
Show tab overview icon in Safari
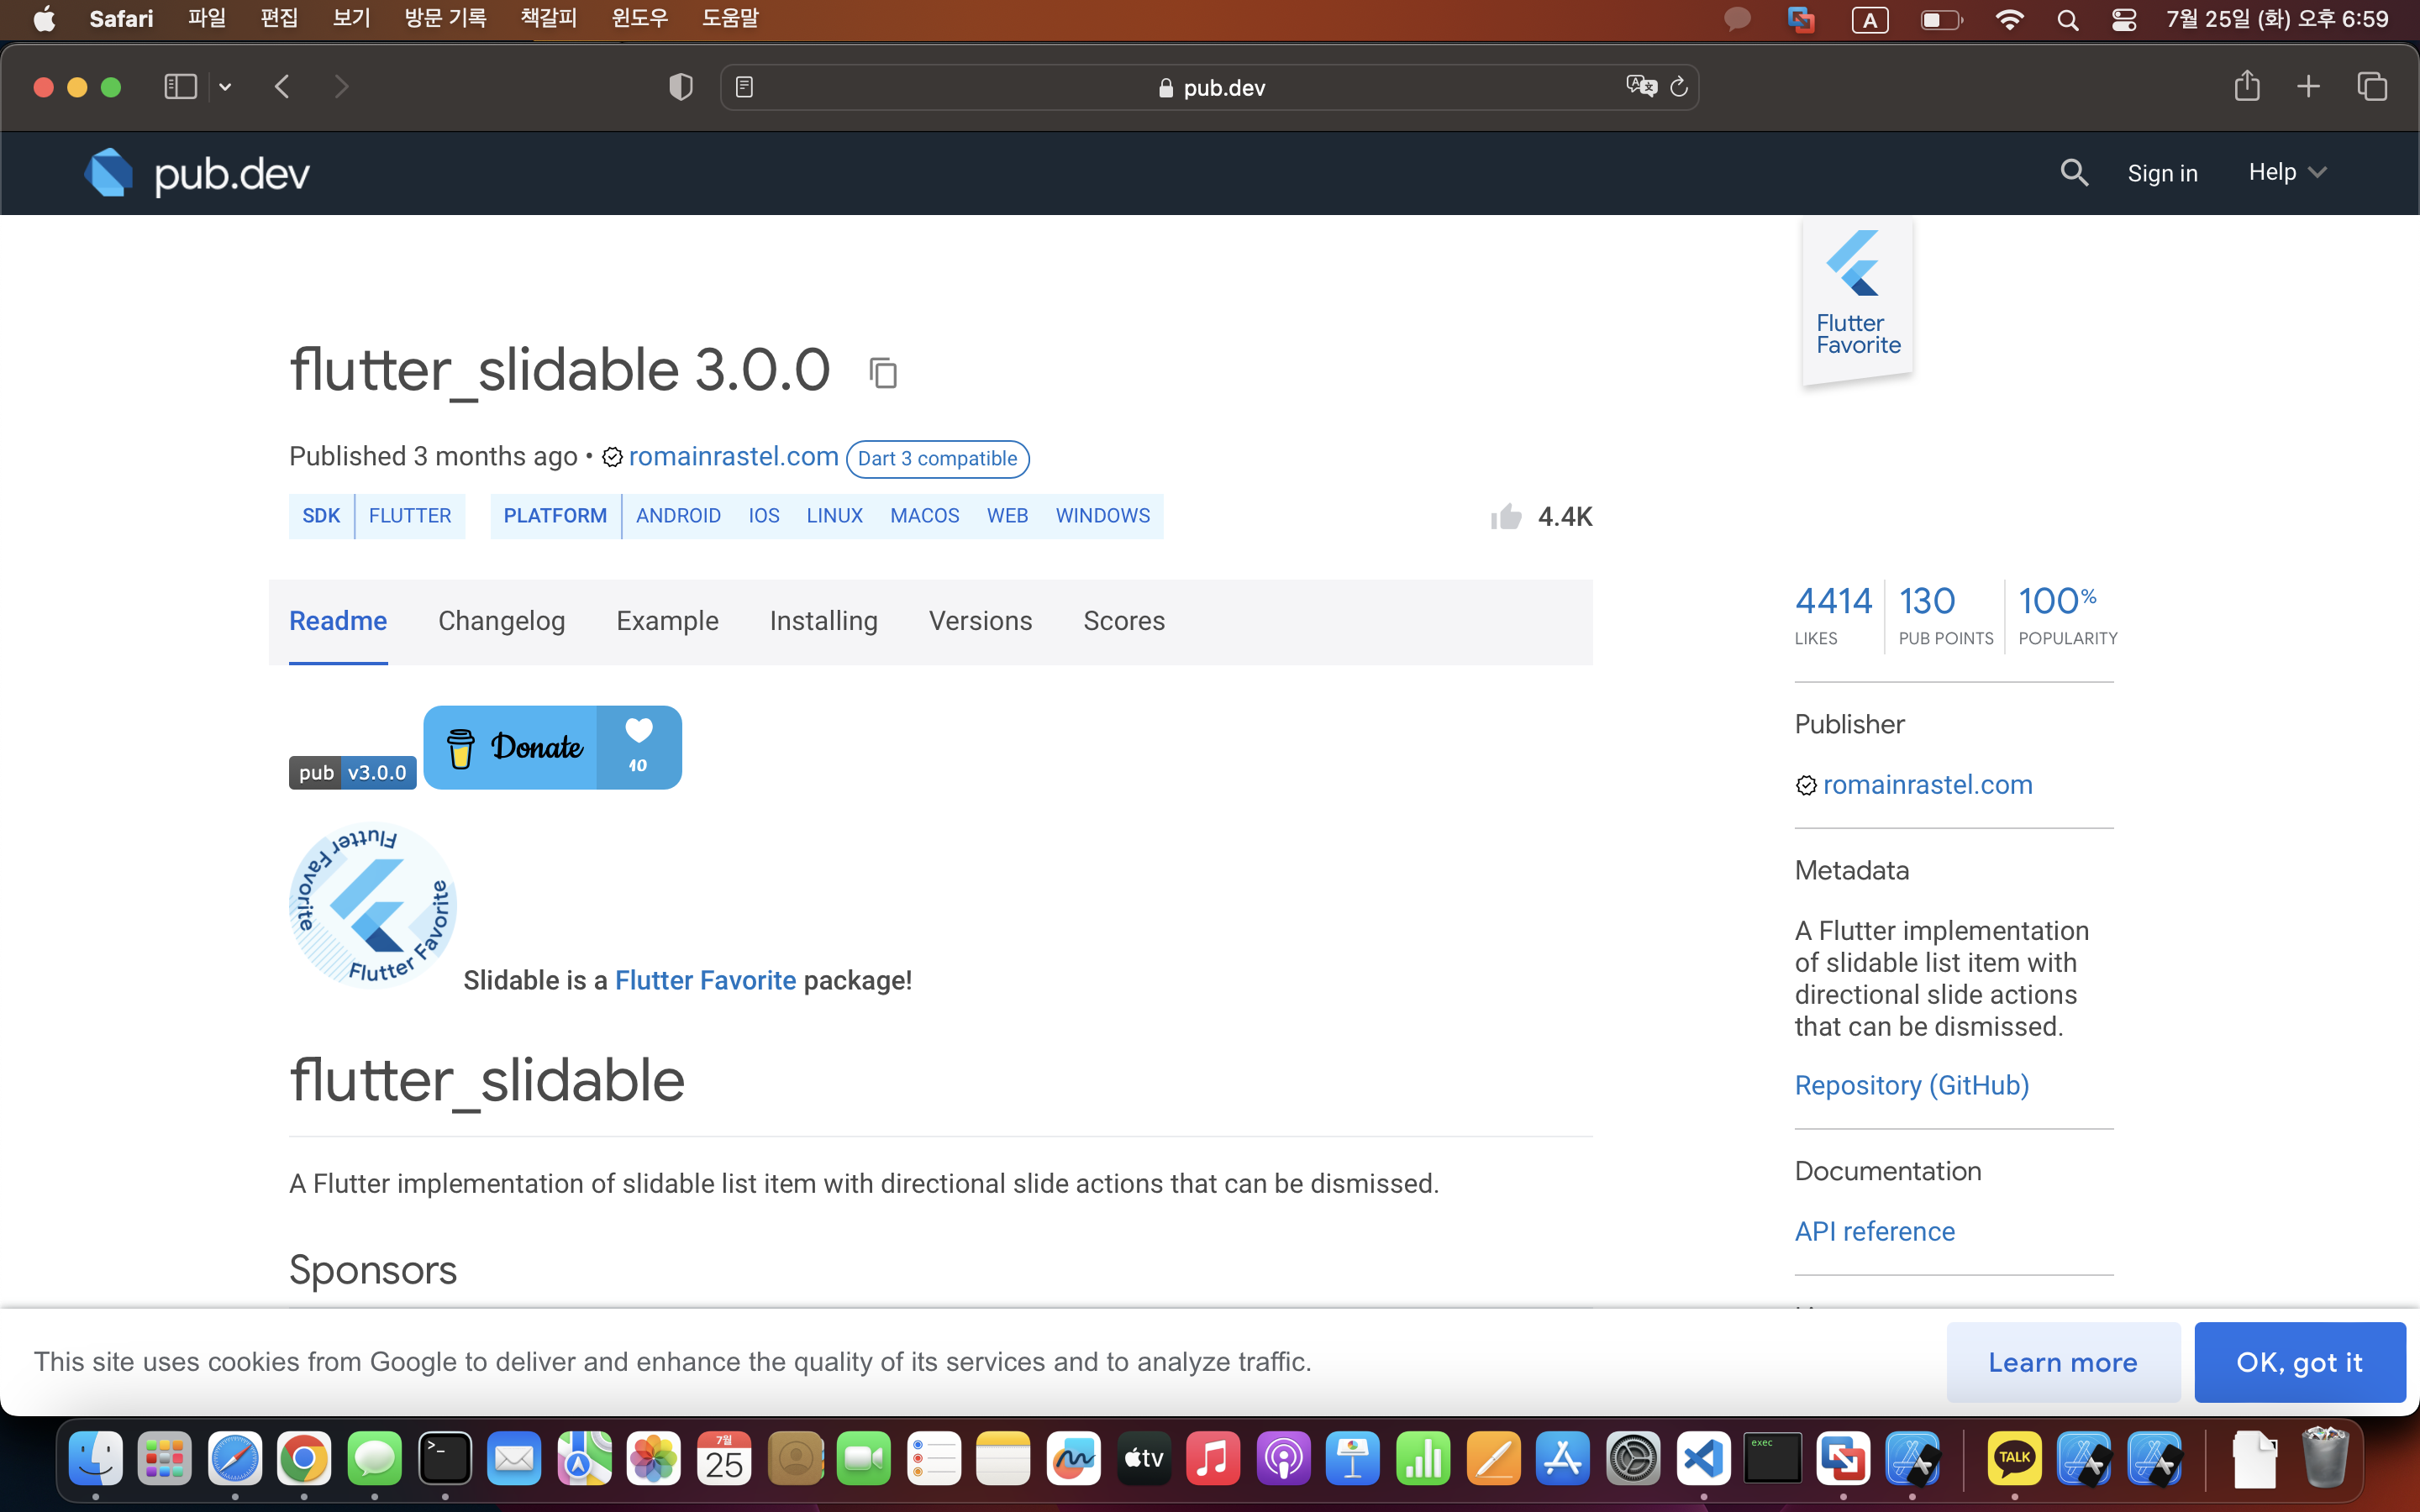pos(2372,87)
